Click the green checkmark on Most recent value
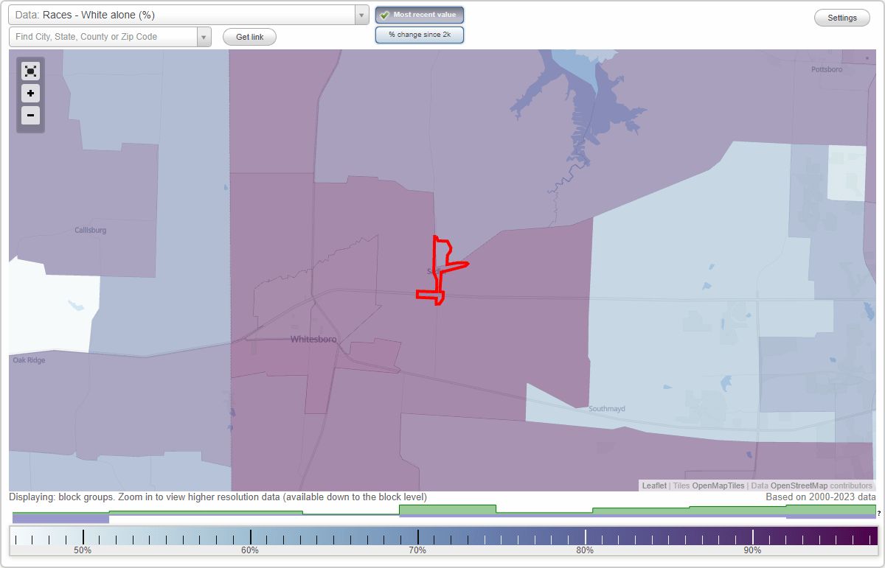The image size is (885, 568). click(x=384, y=15)
